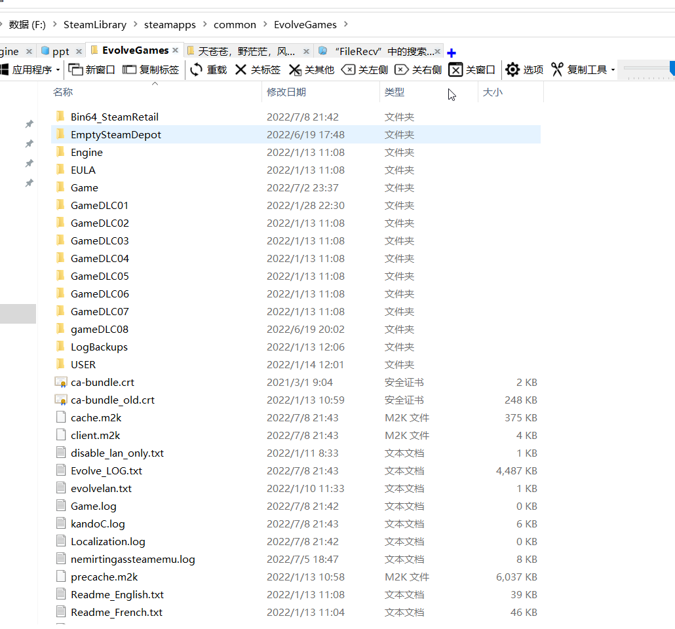This screenshot has width=675, height=629.
Task: Close the ppt tab
Action: 79,52
